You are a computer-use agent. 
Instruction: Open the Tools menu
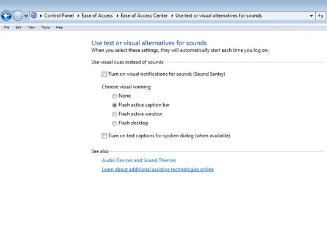[x=45, y=27]
